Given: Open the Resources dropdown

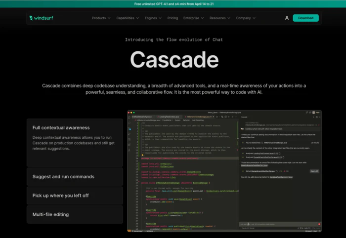Looking at the screenshot, I should coord(220,18).
